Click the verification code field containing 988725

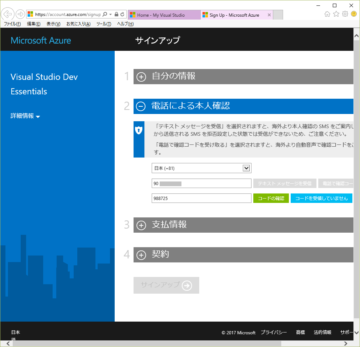201,198
